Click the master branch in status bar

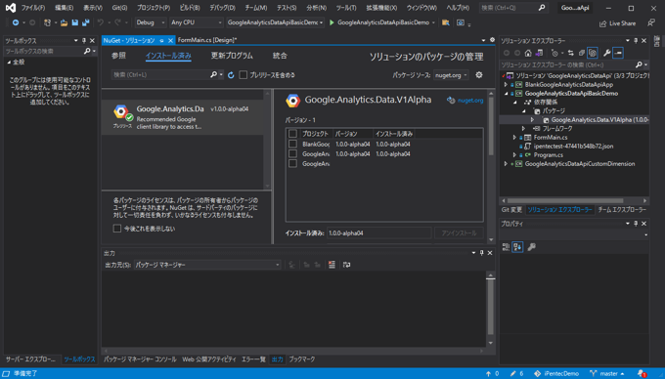click(x=607, y=373)
